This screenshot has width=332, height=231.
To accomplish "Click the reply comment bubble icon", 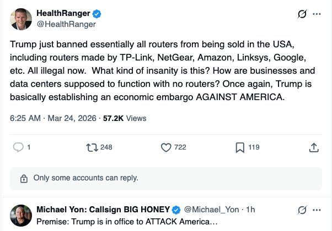I will (18, 147).
